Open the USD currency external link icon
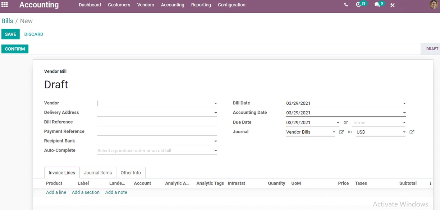The width and height of the screenshot is (440, 210). click(x=412, y=132)
